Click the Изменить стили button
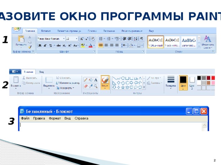The width and height of the screenshot is (221, 165). click(208, 42)
